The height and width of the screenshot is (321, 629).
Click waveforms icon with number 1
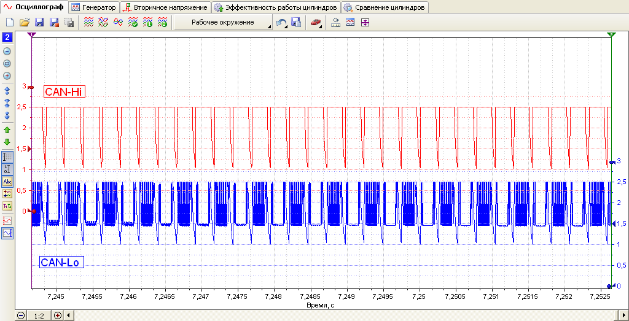click(147, 23)
